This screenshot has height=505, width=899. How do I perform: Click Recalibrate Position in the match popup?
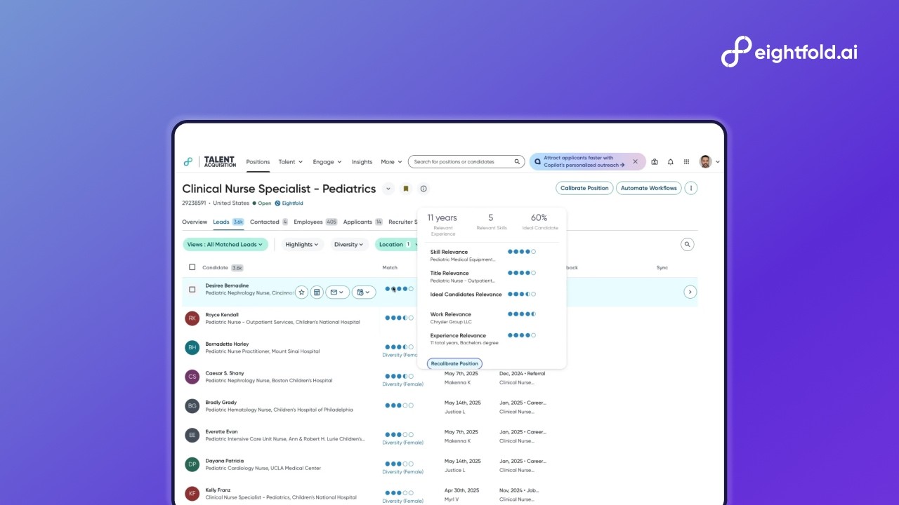[x=454, y=363]
